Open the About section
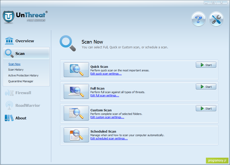The height and width of the screenshot is (165, 230). pos(21,118)
